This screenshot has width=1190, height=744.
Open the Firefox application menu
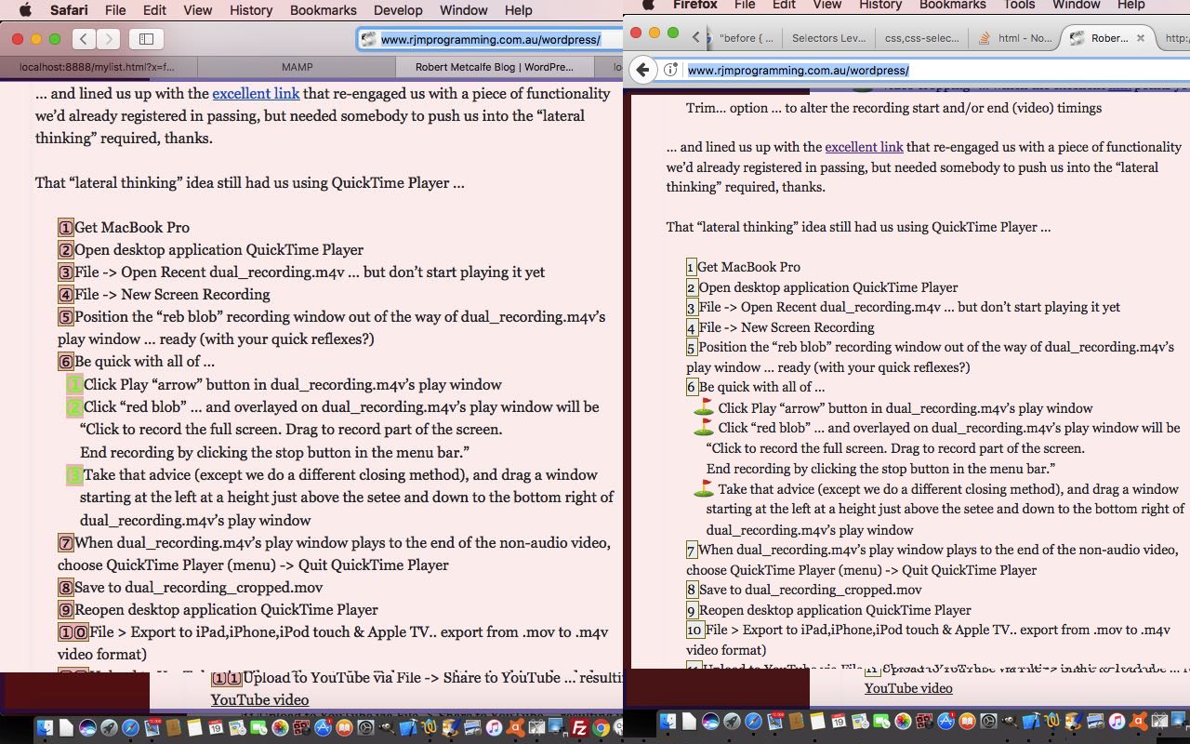(695, 5)
